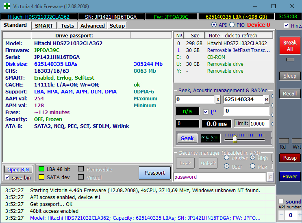
Task: Click the Removable indicator checkbox
Action: [81, 169]
